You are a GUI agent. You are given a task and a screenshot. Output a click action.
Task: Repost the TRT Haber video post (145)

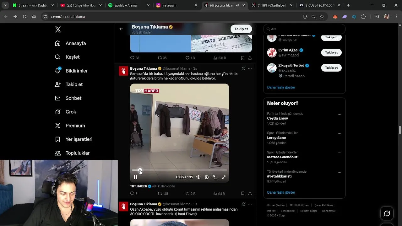(x=163, y=194)
